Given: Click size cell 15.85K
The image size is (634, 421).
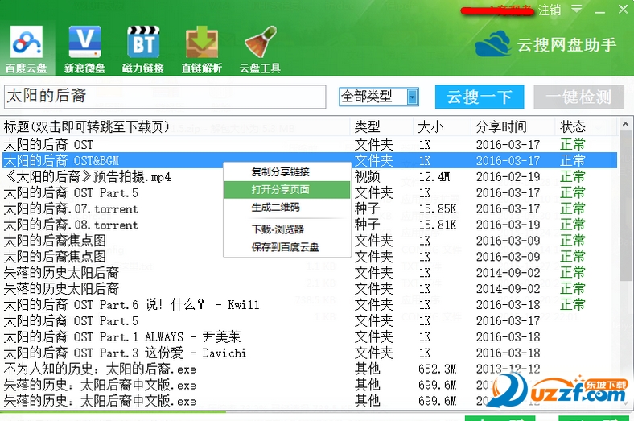Looking at the screenshot, I should (438, 208).
